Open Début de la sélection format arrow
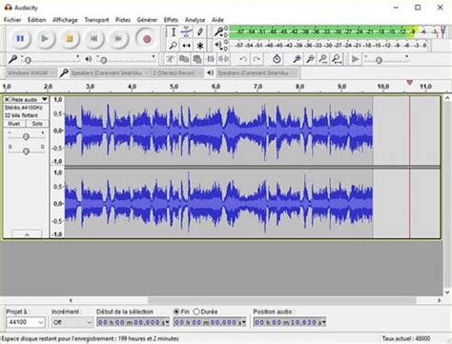 coord(167,323)
